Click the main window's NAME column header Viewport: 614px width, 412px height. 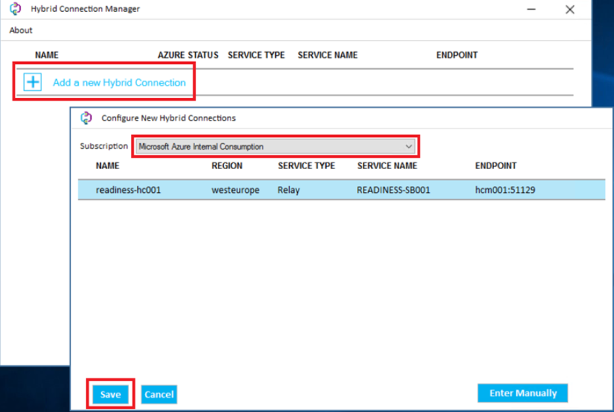47,55
